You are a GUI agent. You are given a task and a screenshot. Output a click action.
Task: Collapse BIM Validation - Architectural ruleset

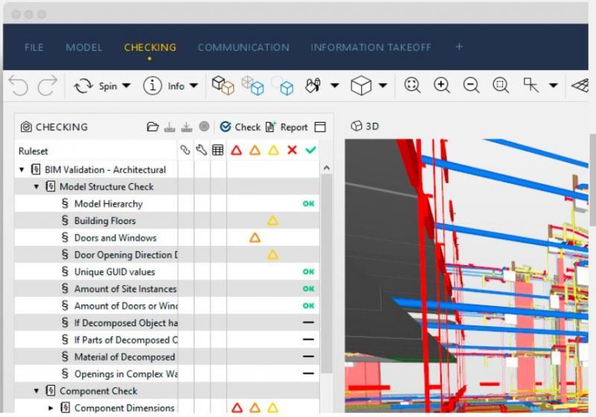coord(22,170)
